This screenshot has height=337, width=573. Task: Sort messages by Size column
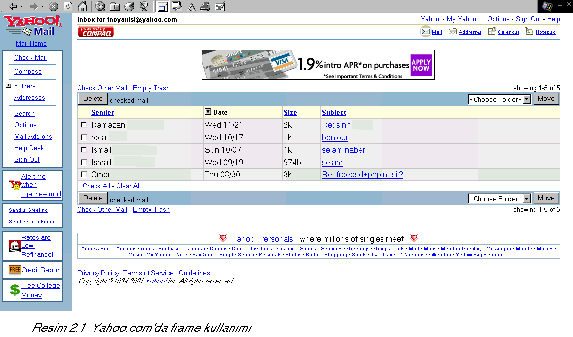pyautogui.click(x=290, y=112)
